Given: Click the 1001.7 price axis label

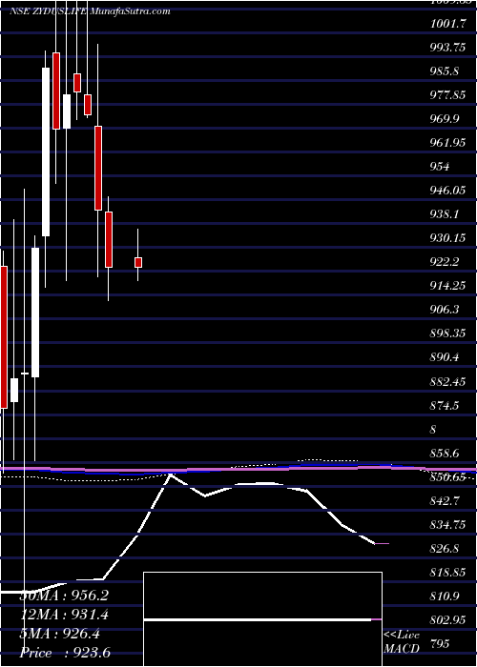Looking at the screenshot, I should pos(447,25).
